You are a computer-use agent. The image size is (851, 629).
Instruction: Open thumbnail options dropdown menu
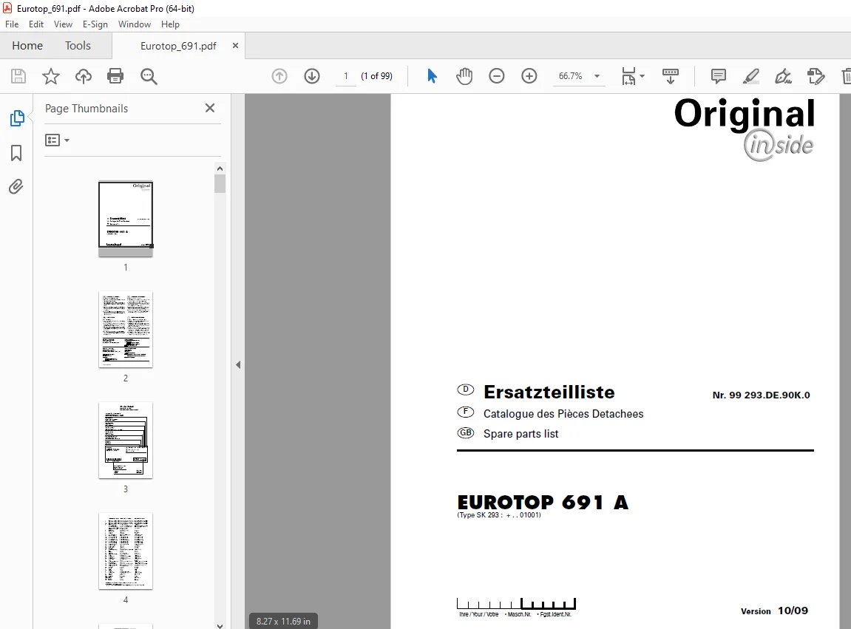[x=57, y=140]
